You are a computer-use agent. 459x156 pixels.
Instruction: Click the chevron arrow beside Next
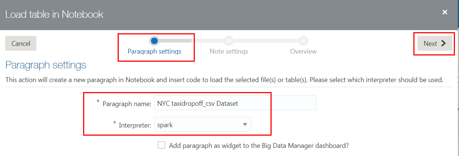444,43
